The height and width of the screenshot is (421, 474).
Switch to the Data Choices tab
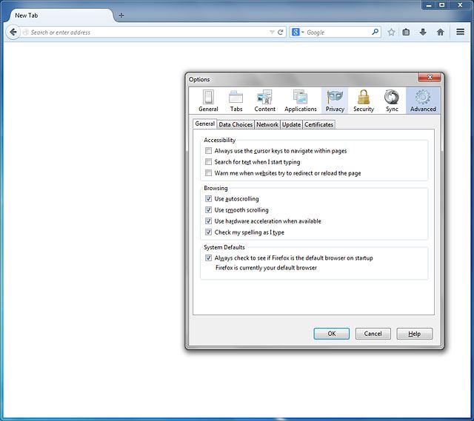point(236,125)
